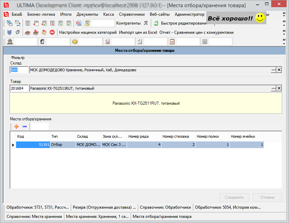Open Товар lookup with ellipsis button
The image size is (289, 223).
(274, 88)
